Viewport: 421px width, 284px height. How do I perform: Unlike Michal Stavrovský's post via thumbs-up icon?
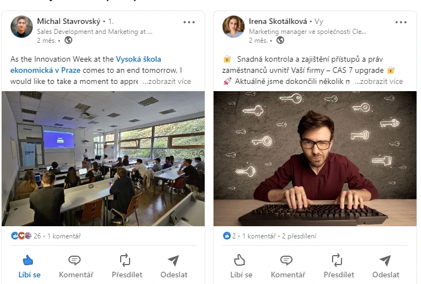(x=28, y=260)
